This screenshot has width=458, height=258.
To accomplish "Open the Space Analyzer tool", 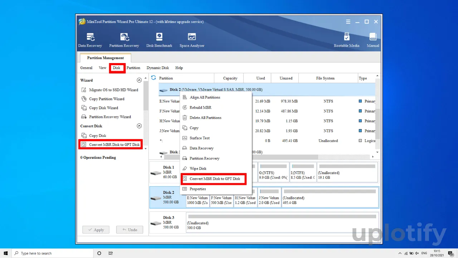I will click(192, 40).
